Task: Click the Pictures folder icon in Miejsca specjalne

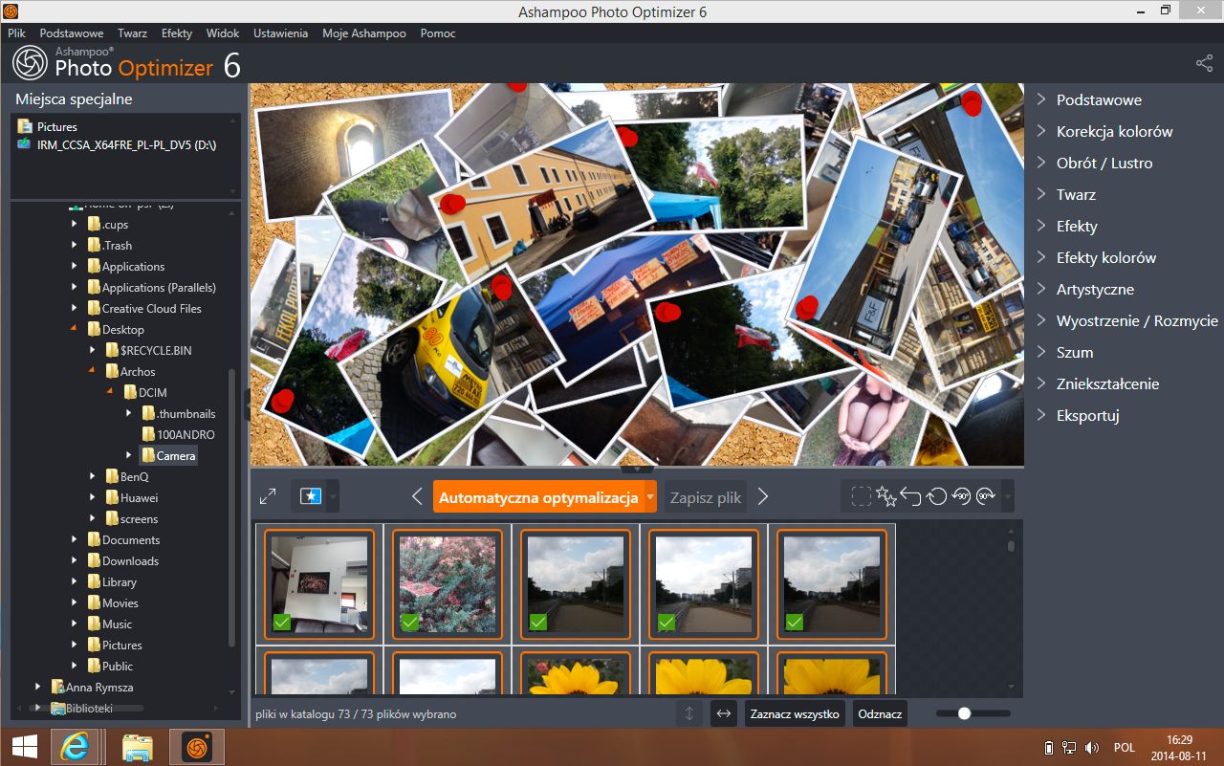Action: coord(24,126)
